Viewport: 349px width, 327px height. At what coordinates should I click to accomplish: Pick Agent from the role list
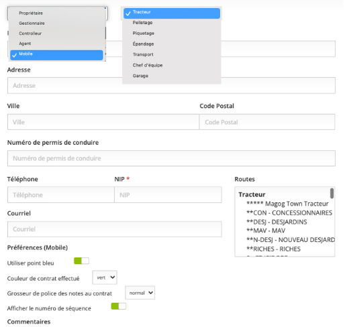[x=57, y=44]
